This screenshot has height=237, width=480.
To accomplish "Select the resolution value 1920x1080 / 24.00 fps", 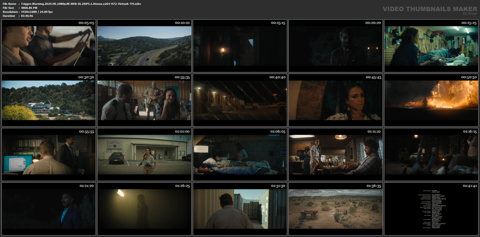I will tap(37, 12).
